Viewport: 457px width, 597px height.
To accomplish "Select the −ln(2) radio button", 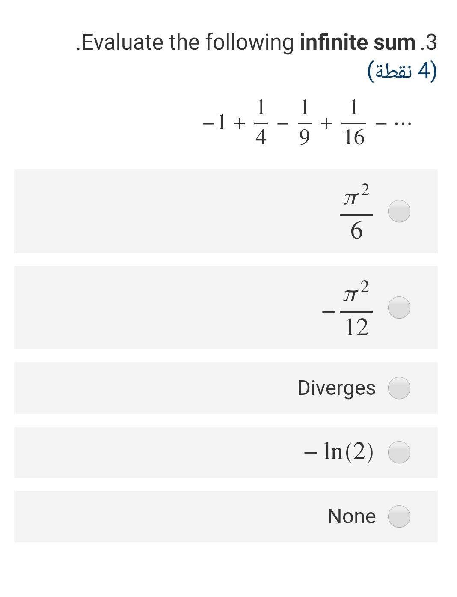I will (x=399, y=452).
